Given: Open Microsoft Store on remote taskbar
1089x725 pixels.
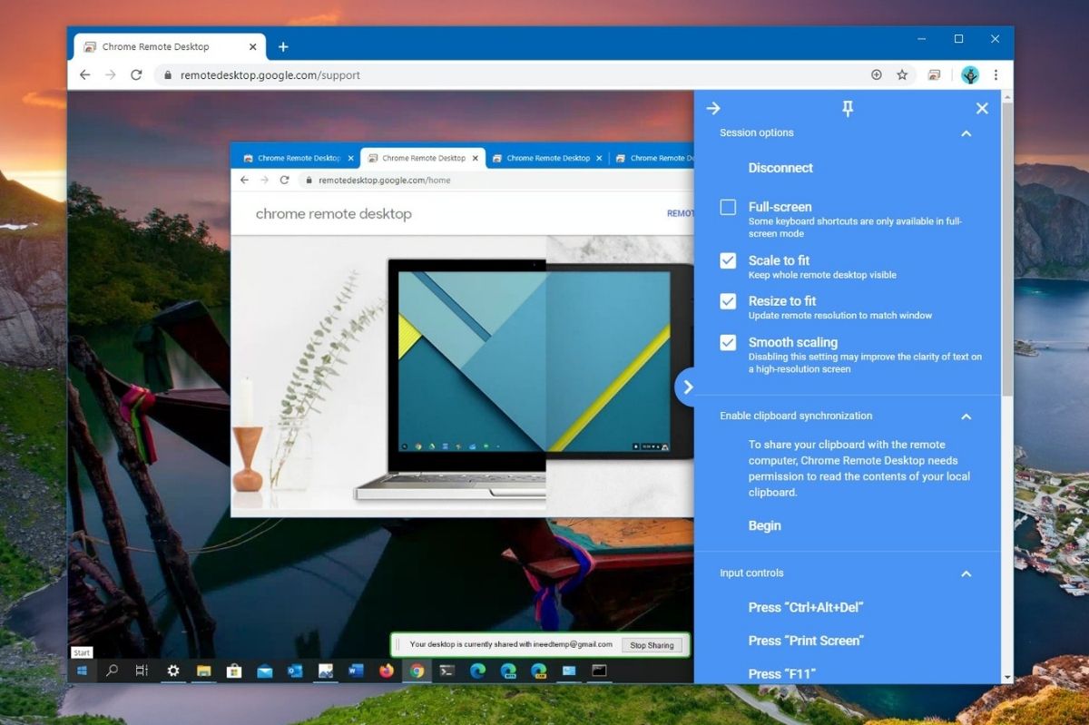Looking at the screenshot, I should click(234, 671).
